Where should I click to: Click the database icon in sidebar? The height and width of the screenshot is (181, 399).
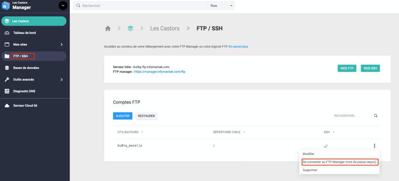7,68
